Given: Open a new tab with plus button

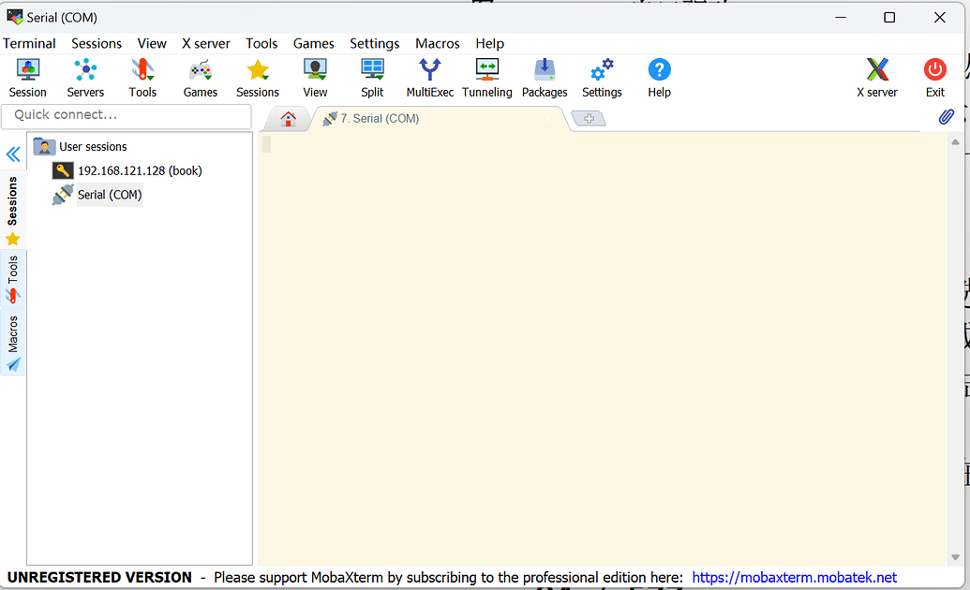Looking at the screenshot, I should (x=589, y=119).
